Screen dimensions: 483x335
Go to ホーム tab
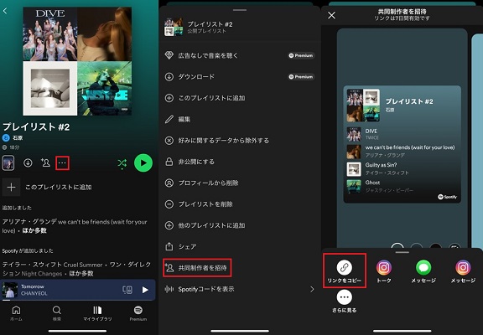coord(16,313)
